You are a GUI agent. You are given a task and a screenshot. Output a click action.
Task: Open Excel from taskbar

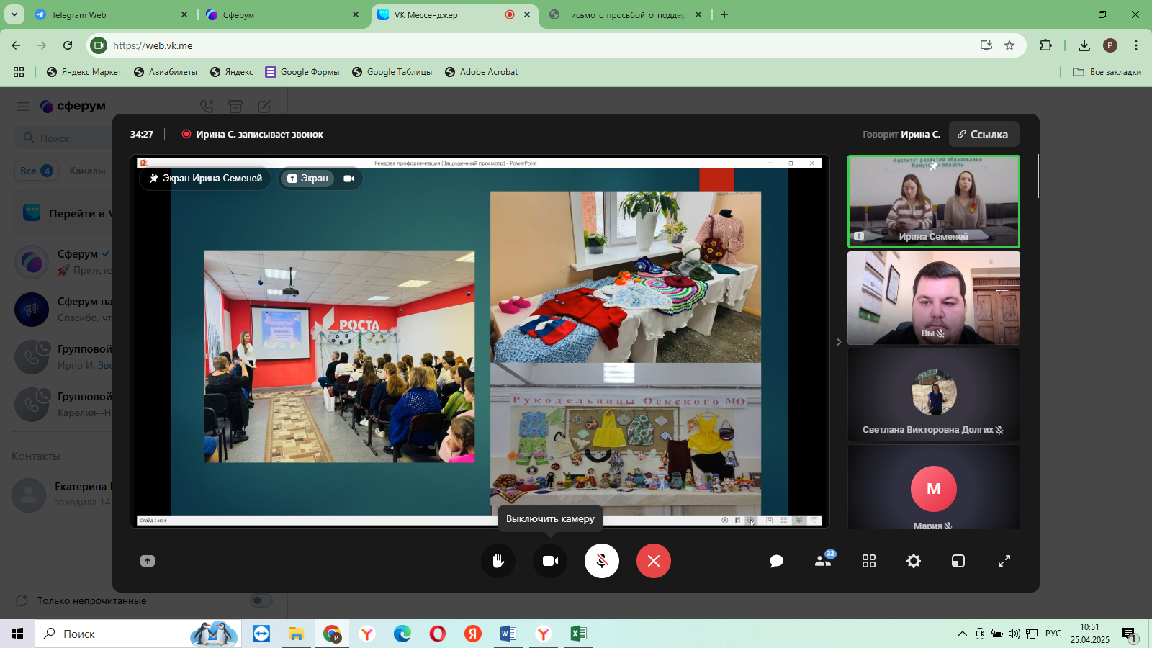coord(578,634)
